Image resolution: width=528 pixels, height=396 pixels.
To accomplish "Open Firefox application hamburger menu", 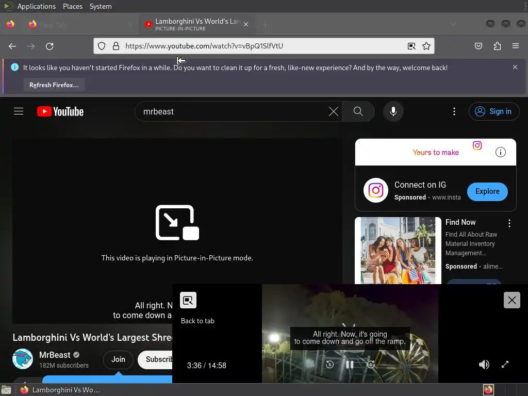I will (x=516, y=46).
